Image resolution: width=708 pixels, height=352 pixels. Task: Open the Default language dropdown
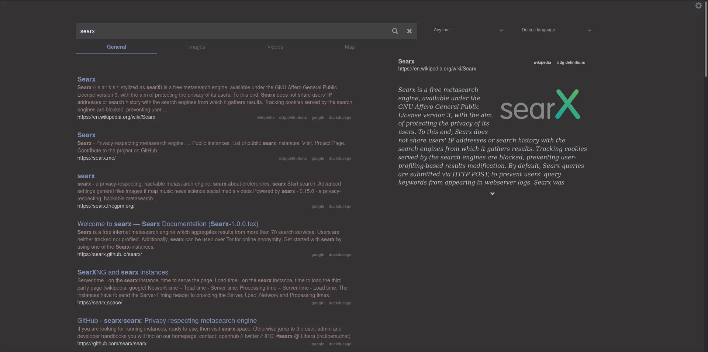tap(556, 30)
